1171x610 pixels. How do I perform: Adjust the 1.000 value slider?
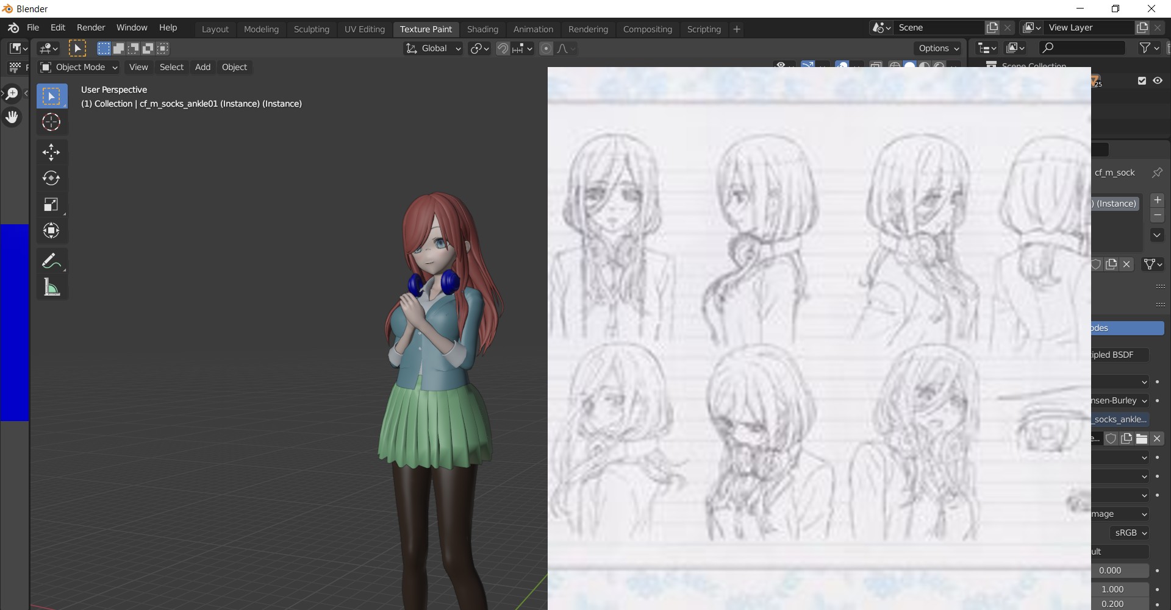point(1120,589)
